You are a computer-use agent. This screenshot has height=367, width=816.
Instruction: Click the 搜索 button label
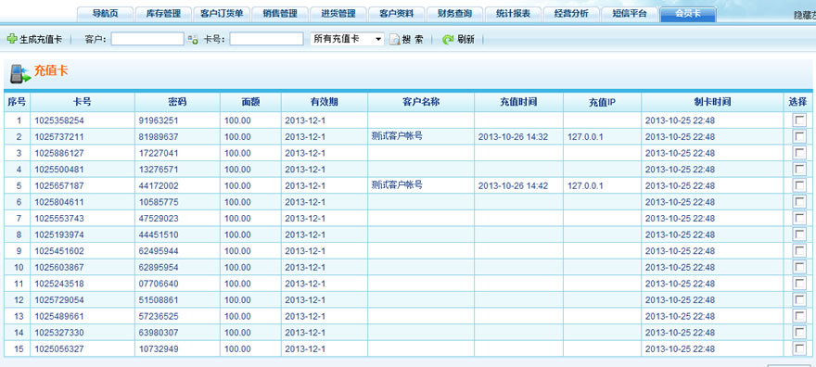click(413, 40)
